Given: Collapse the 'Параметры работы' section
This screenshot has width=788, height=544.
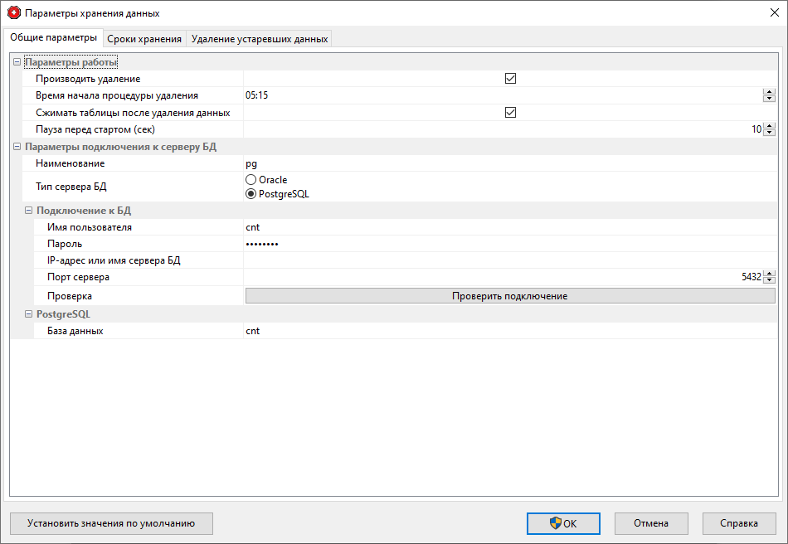Looking at the screenshot, I should coord(16,61).
